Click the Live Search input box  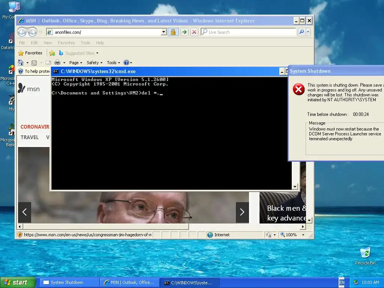(248, 32)
